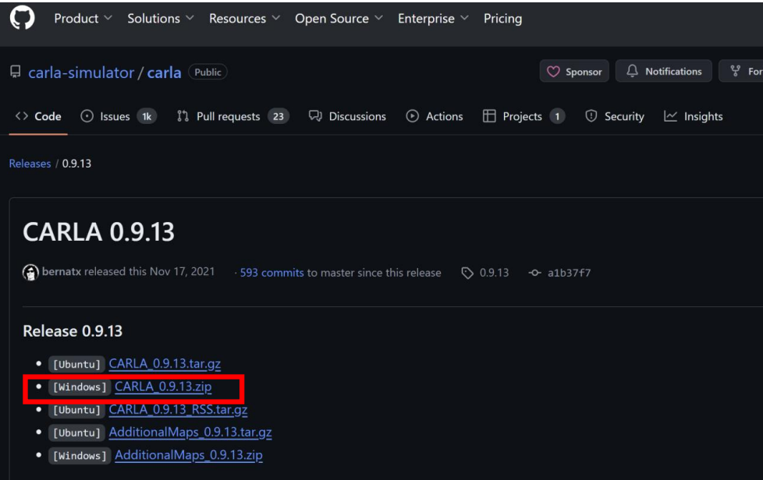Download CARLA_0.9.13_RSS.tar.gz
763x480 pixels.
(x=178, y=409)
